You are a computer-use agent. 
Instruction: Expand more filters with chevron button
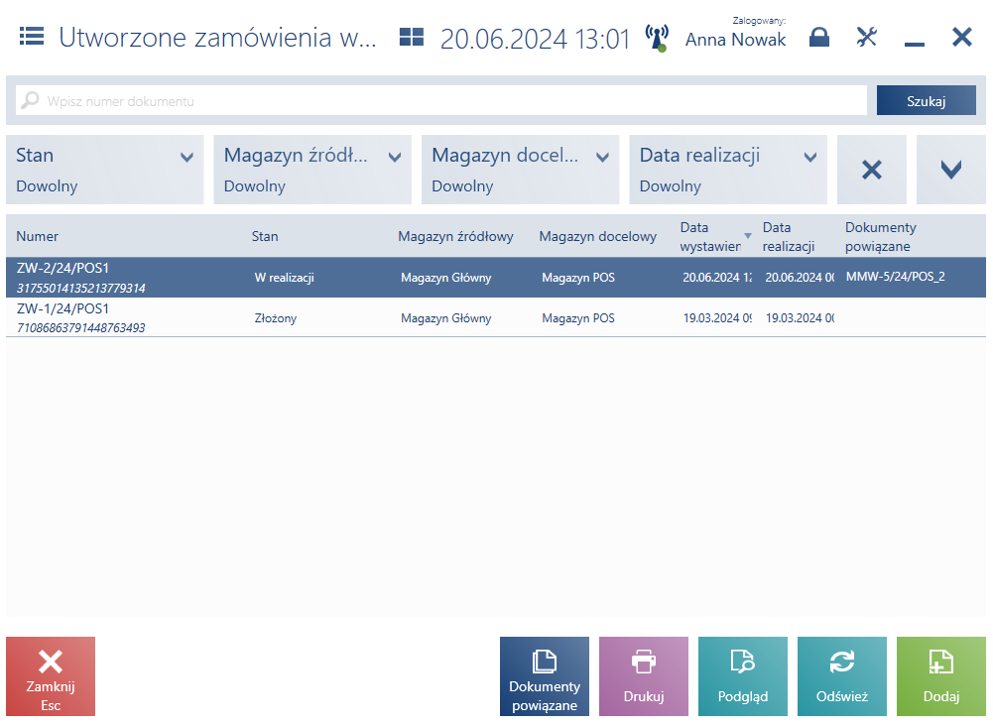coord(951,170)
